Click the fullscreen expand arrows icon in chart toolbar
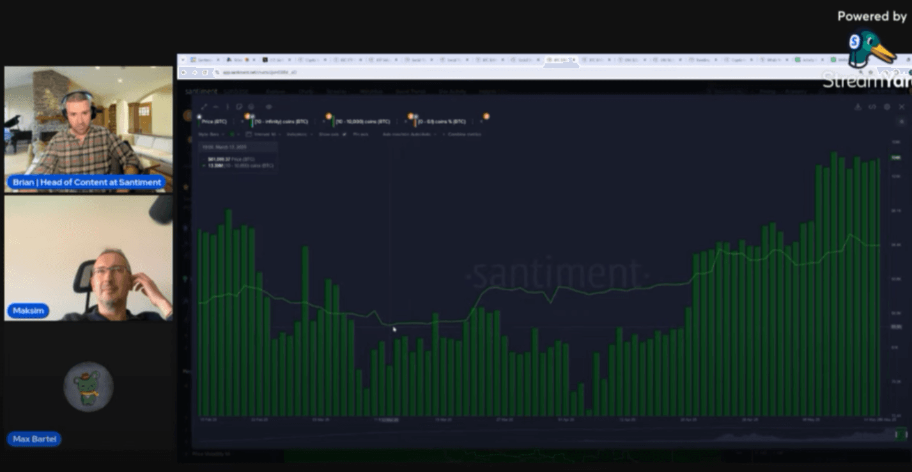The height and width of the screenshot is (472, 912). click(x=204, y=107)
